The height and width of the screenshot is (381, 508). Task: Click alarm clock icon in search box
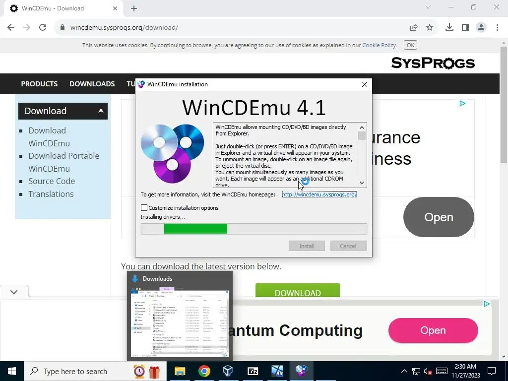tap(139, 371)
